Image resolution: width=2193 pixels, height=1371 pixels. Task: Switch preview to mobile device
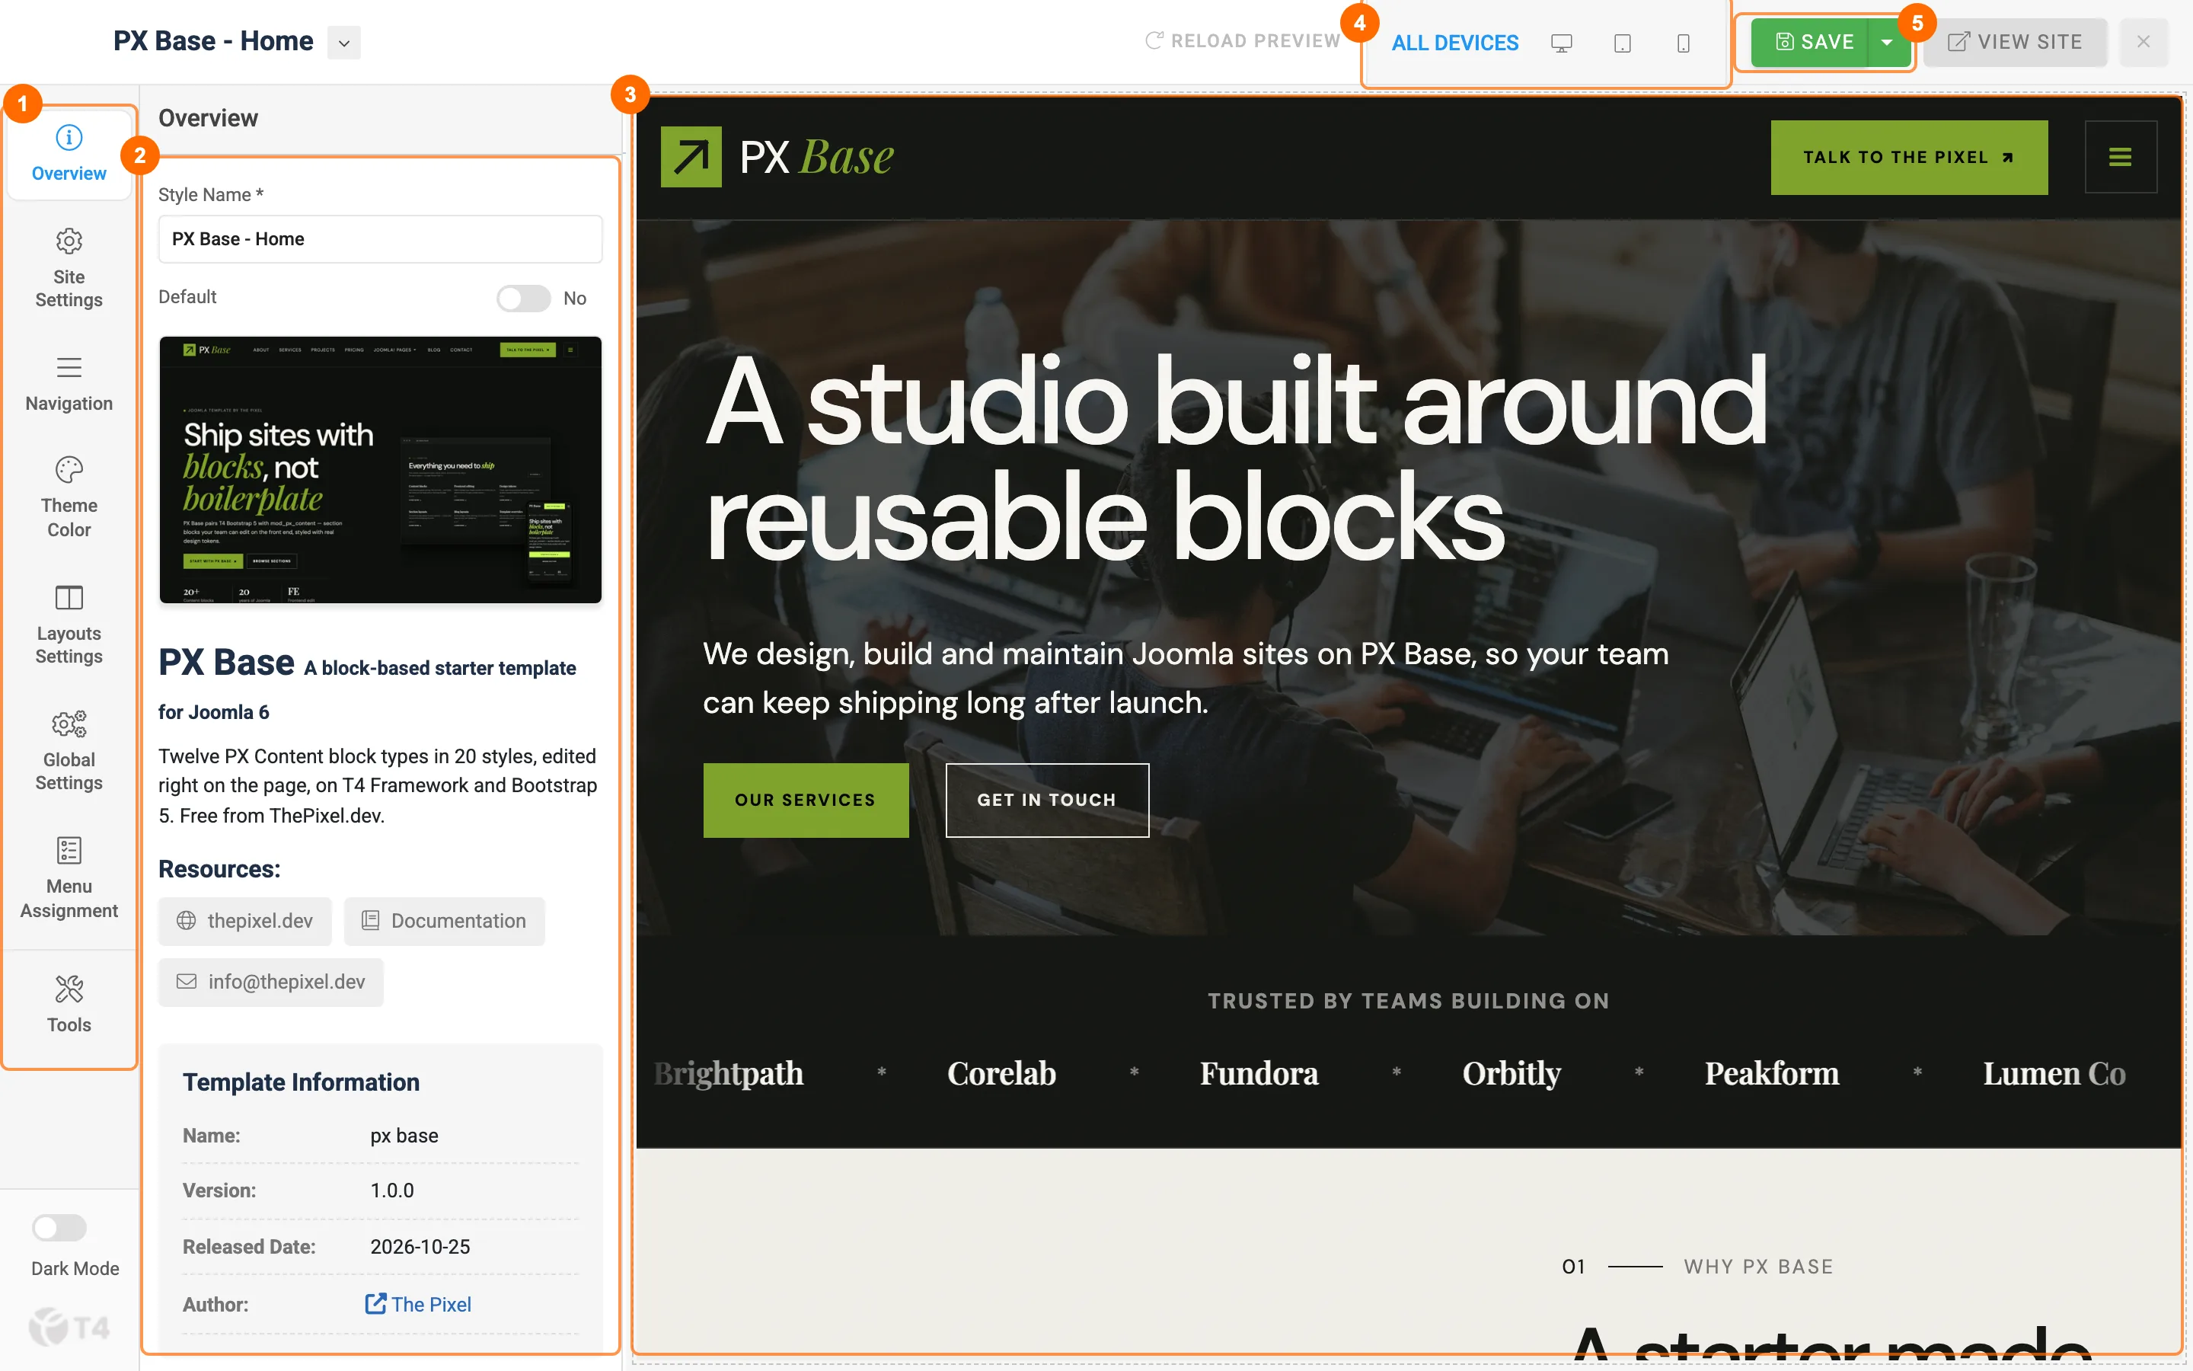point(1683,43)
